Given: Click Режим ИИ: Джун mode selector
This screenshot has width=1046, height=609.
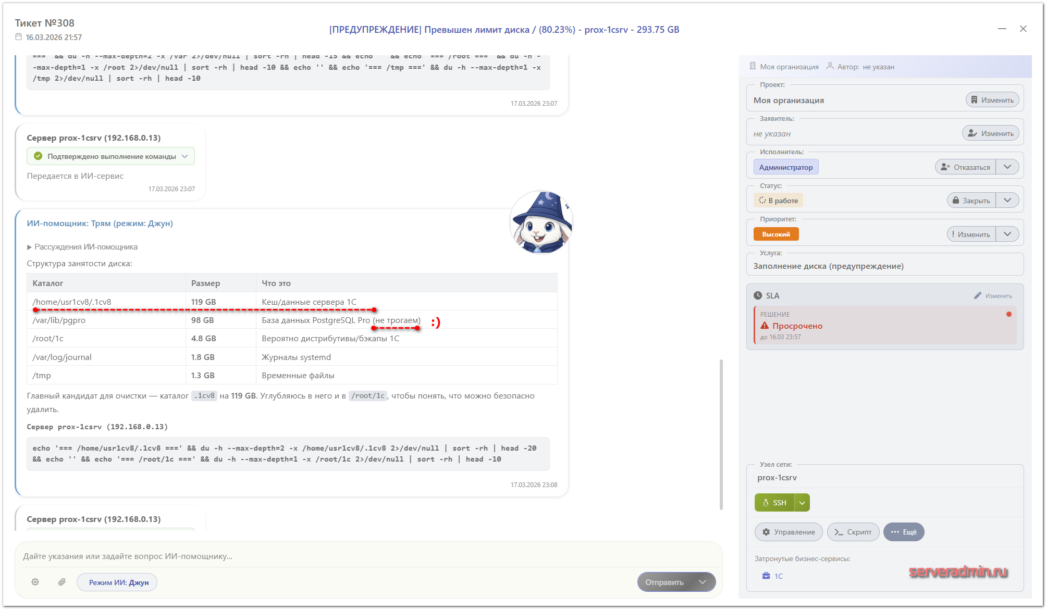Looking at the screenshot, I should pyautogui.click(x=118, y=582).
